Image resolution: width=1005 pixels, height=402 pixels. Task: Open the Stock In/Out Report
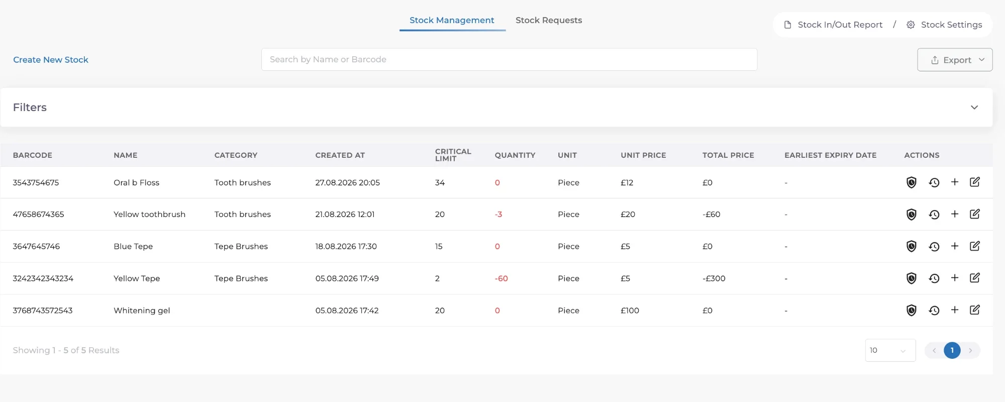point(833,25)
